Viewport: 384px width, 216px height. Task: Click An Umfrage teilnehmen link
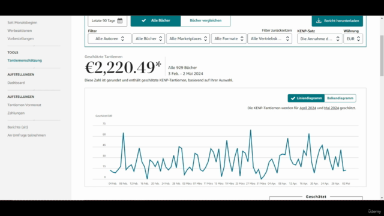[26, 135]
